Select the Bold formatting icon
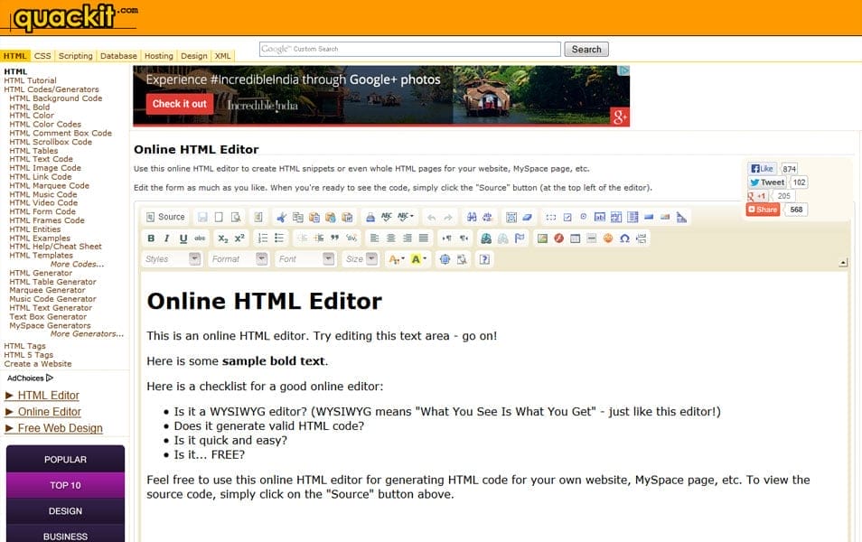 [151, 238]
